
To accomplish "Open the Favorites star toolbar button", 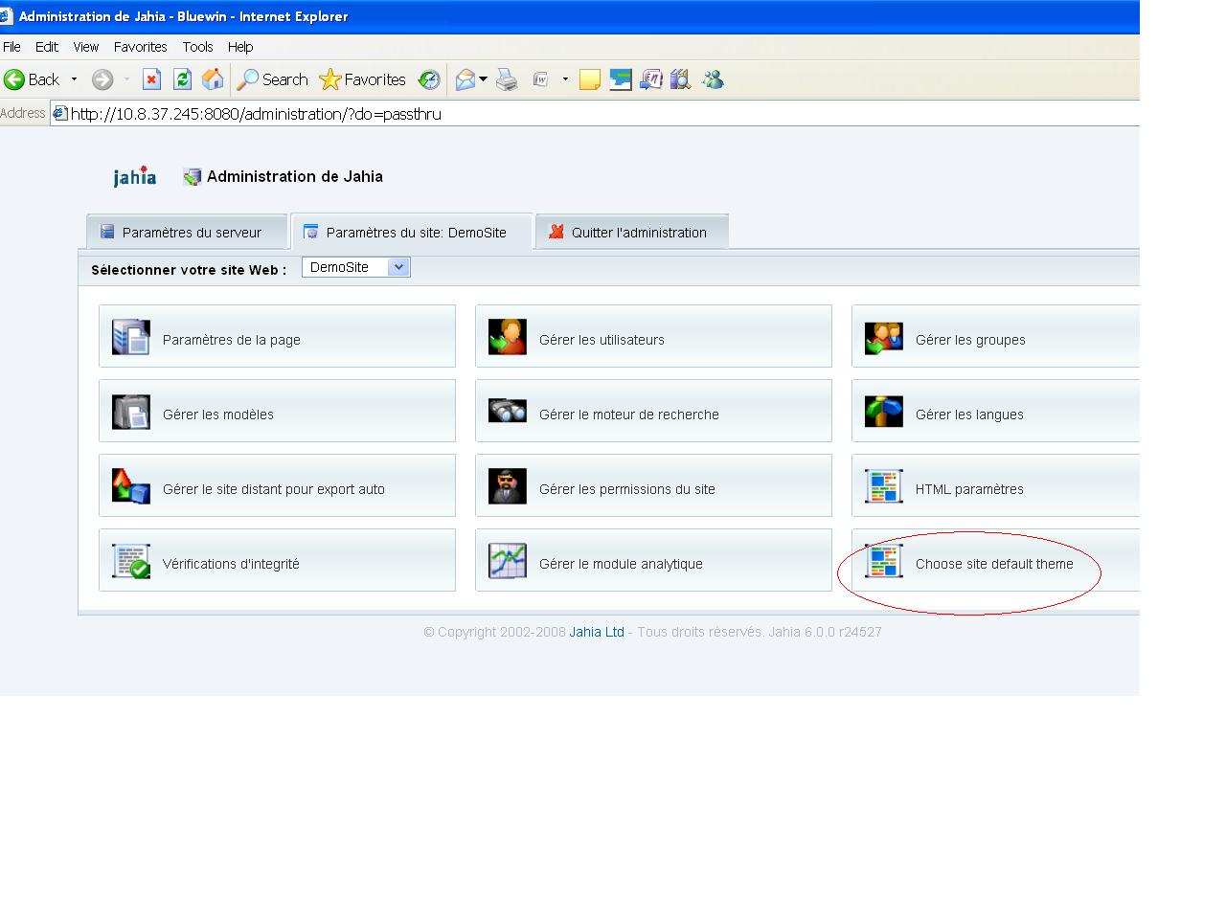I will click(363, 79).
